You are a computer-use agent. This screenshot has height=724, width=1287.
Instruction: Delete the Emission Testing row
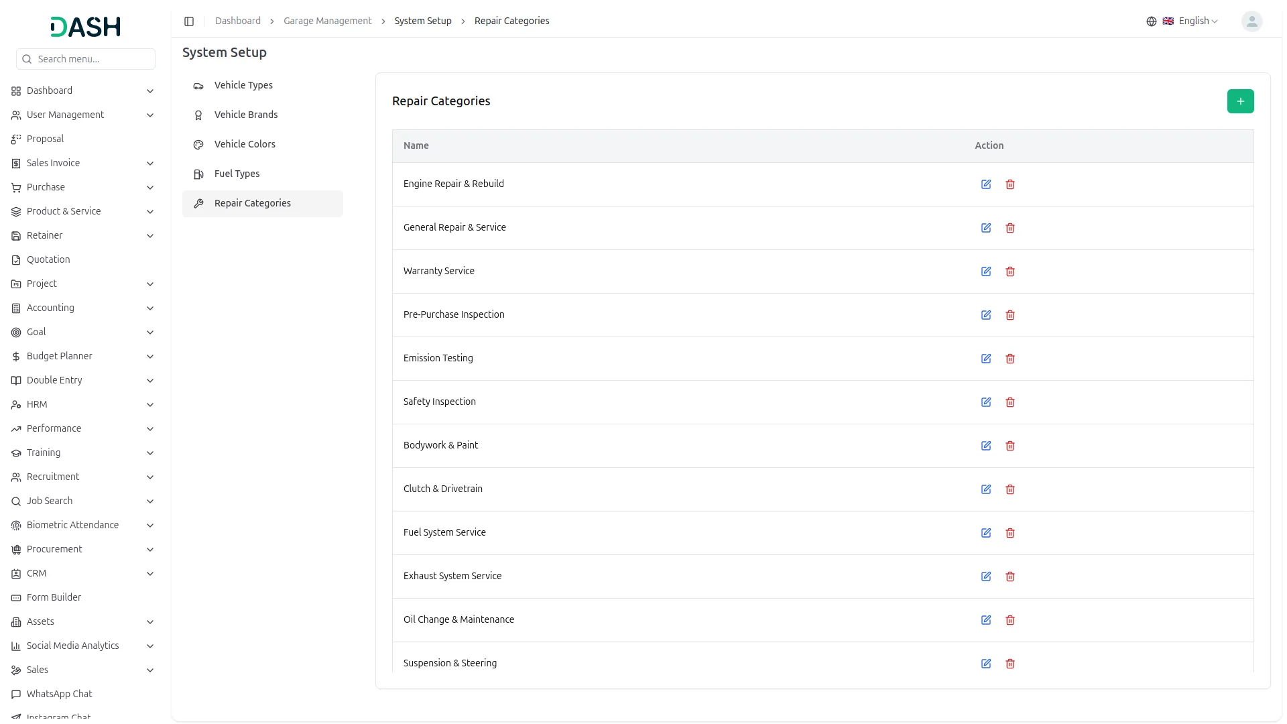[1010, 359]
